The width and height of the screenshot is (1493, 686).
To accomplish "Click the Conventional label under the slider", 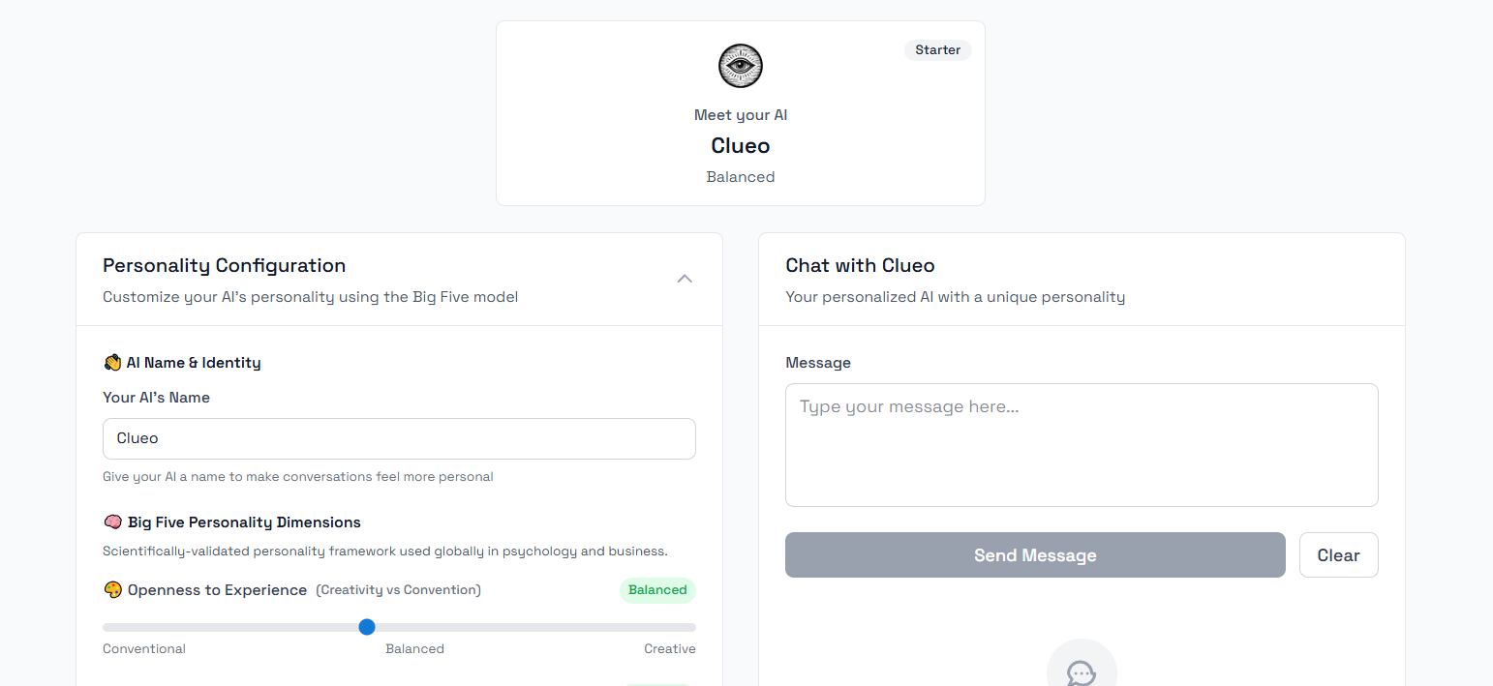I will point(144,649).
